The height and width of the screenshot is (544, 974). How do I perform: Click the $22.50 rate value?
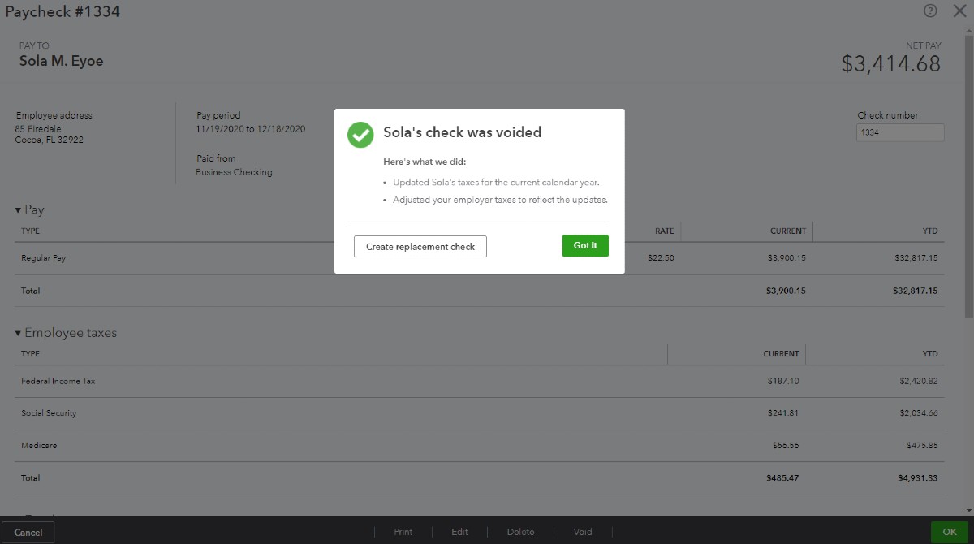661,258
